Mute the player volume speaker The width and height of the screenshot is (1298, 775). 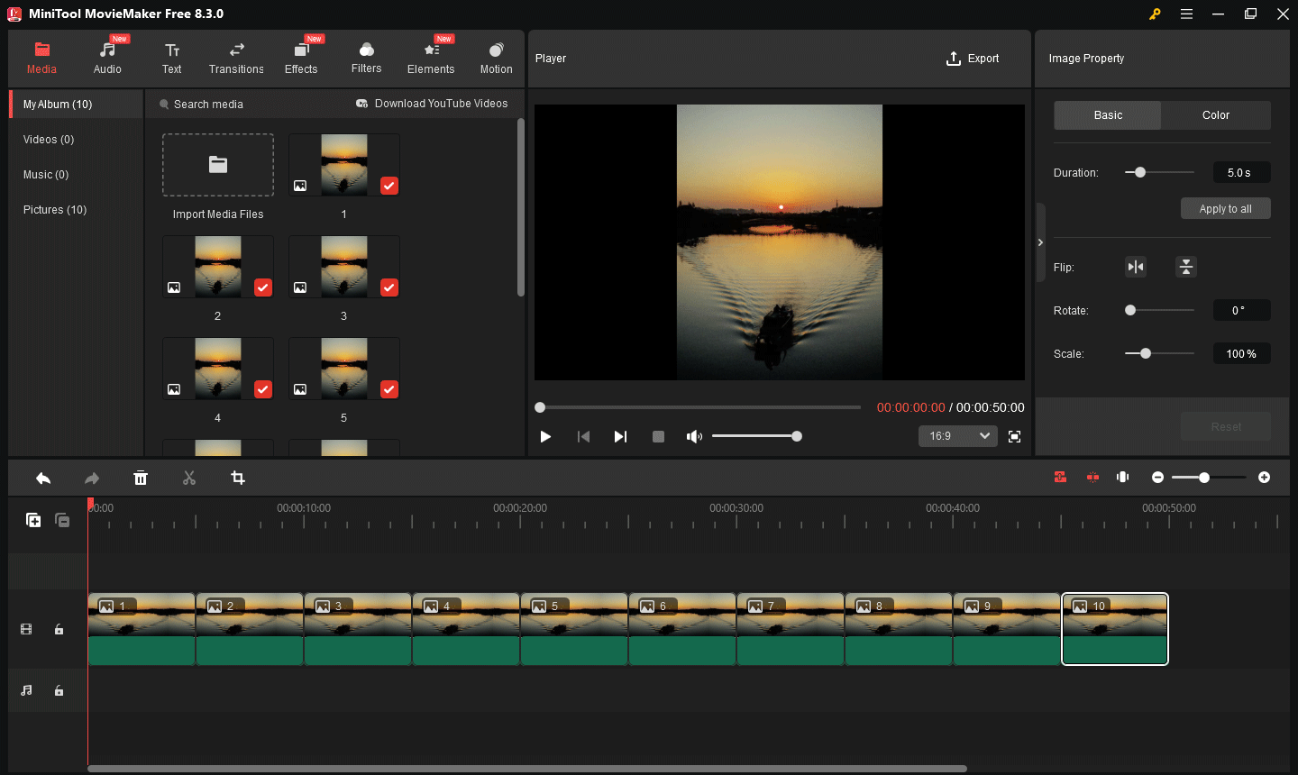694,436
